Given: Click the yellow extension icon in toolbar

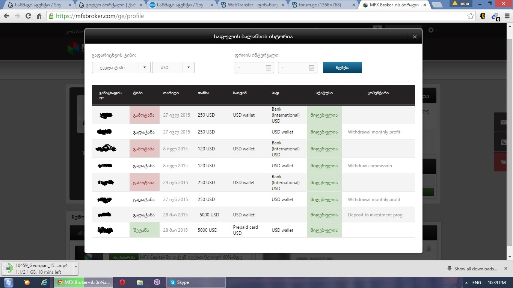Looking at the screenshot, I should (x=483, y=16).
